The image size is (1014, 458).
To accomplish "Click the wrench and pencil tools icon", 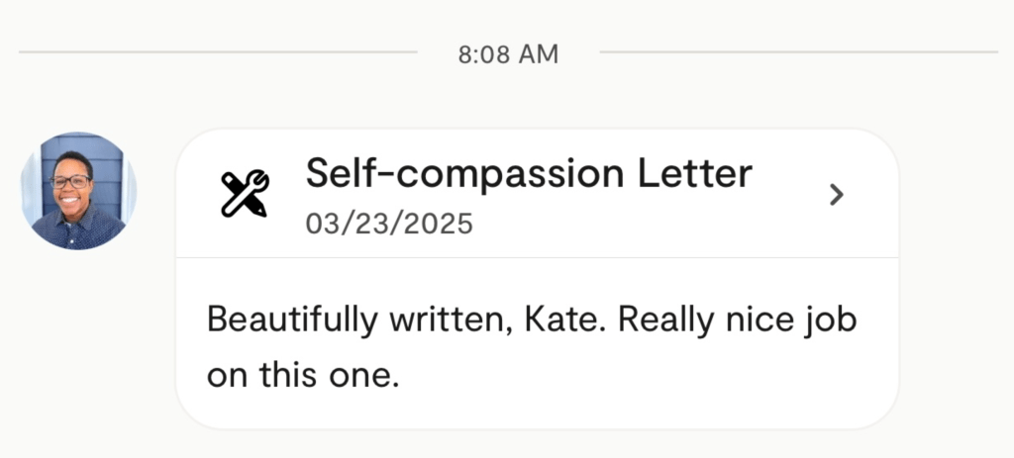I will click(x=244, y=194).
